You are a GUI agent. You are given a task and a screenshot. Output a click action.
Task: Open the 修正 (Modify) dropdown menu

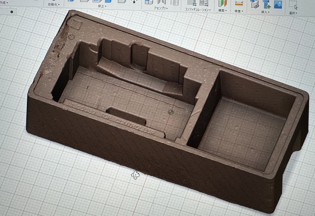(102, 6)
